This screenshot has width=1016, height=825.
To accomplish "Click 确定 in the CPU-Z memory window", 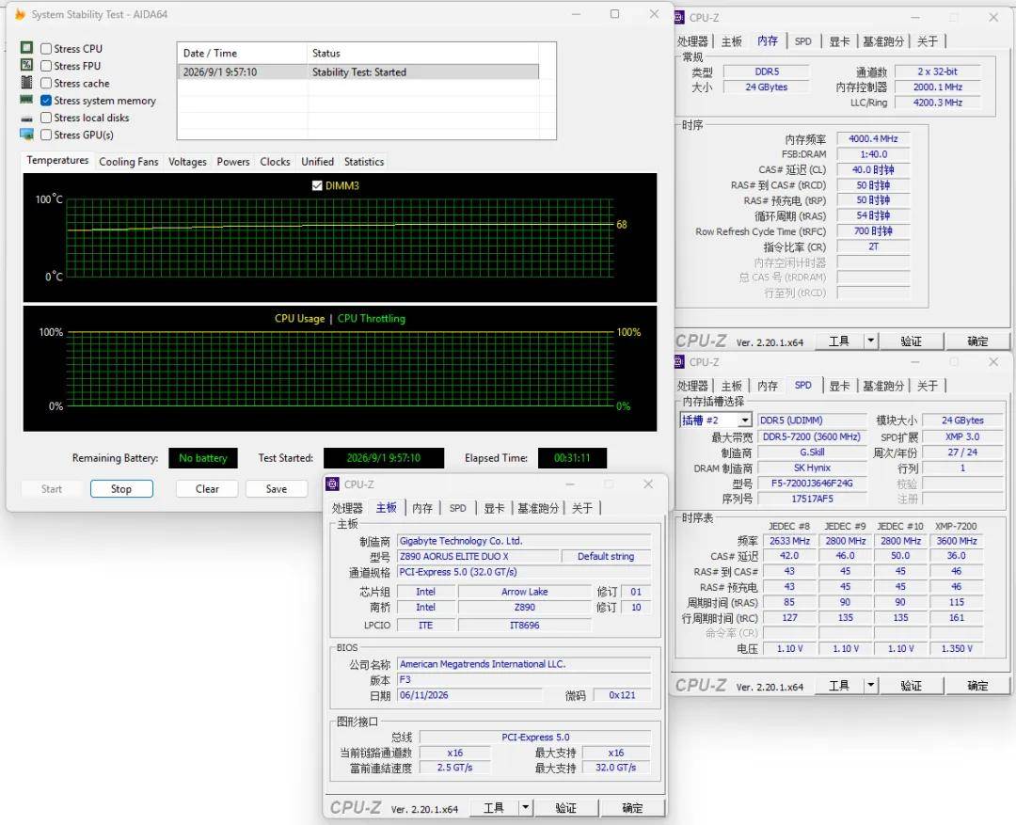I will [977, 341].
